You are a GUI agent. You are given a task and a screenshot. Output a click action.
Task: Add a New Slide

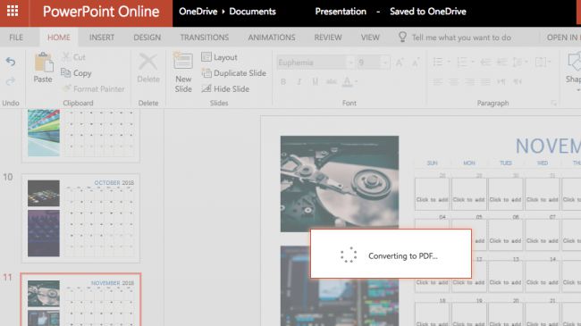click(183, 72)
